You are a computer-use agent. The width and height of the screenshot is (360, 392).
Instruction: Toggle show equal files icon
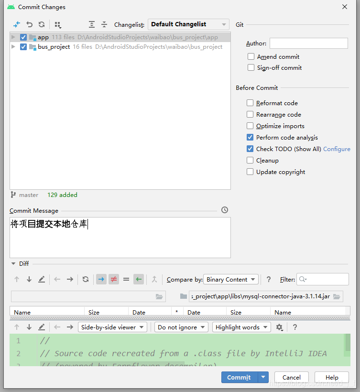(x=126, y=279)
